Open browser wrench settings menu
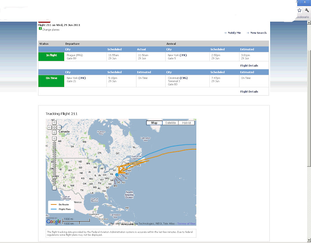311x243 pixels. click(x=307, y=10)
